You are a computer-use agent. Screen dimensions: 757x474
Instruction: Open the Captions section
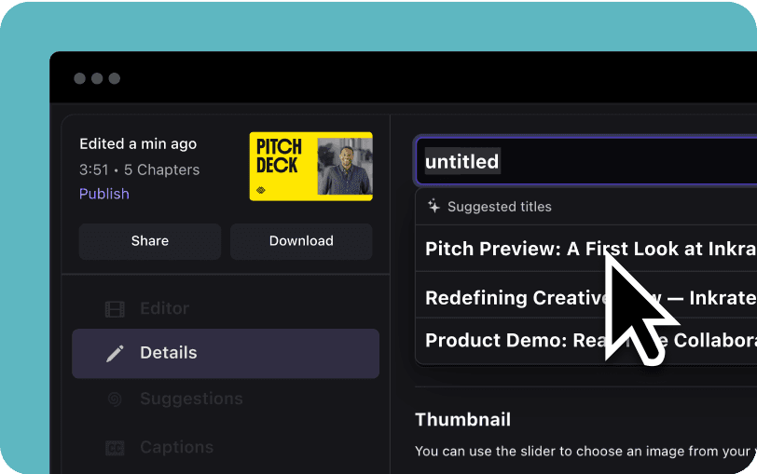tap(176, 448)
